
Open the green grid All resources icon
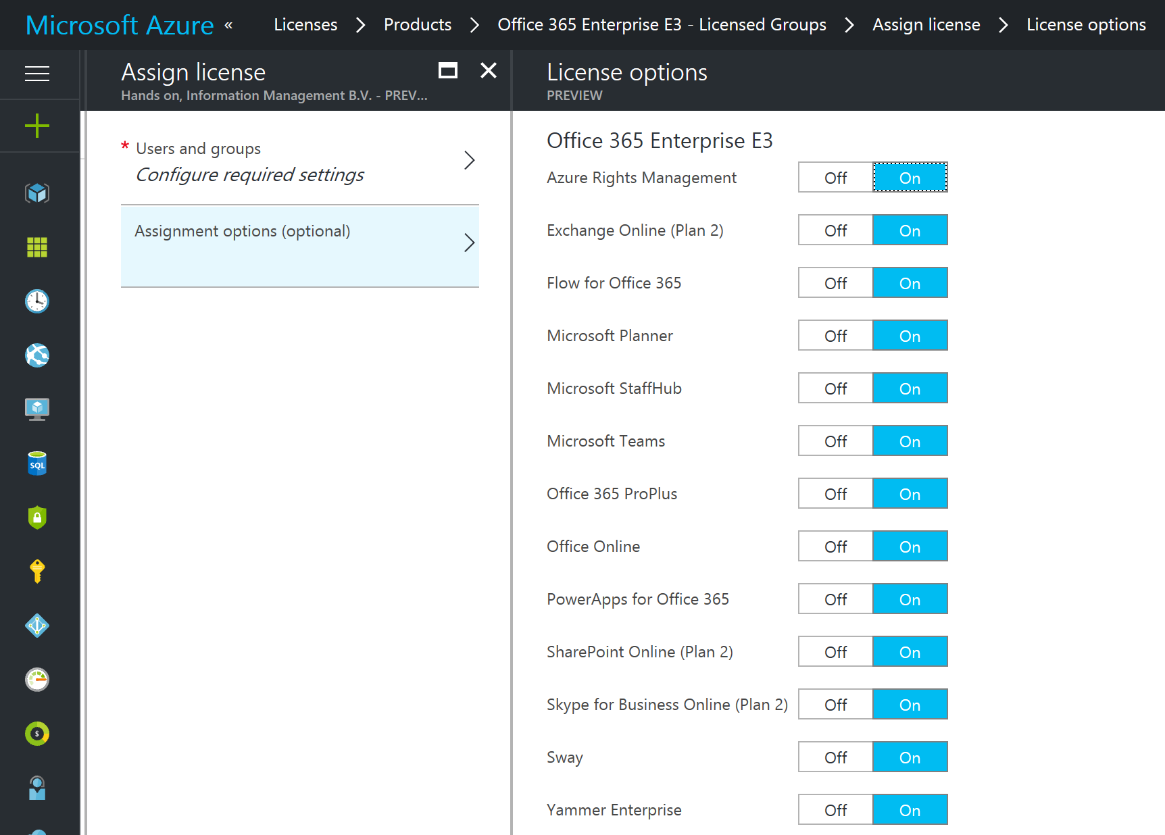click(37, 247)
